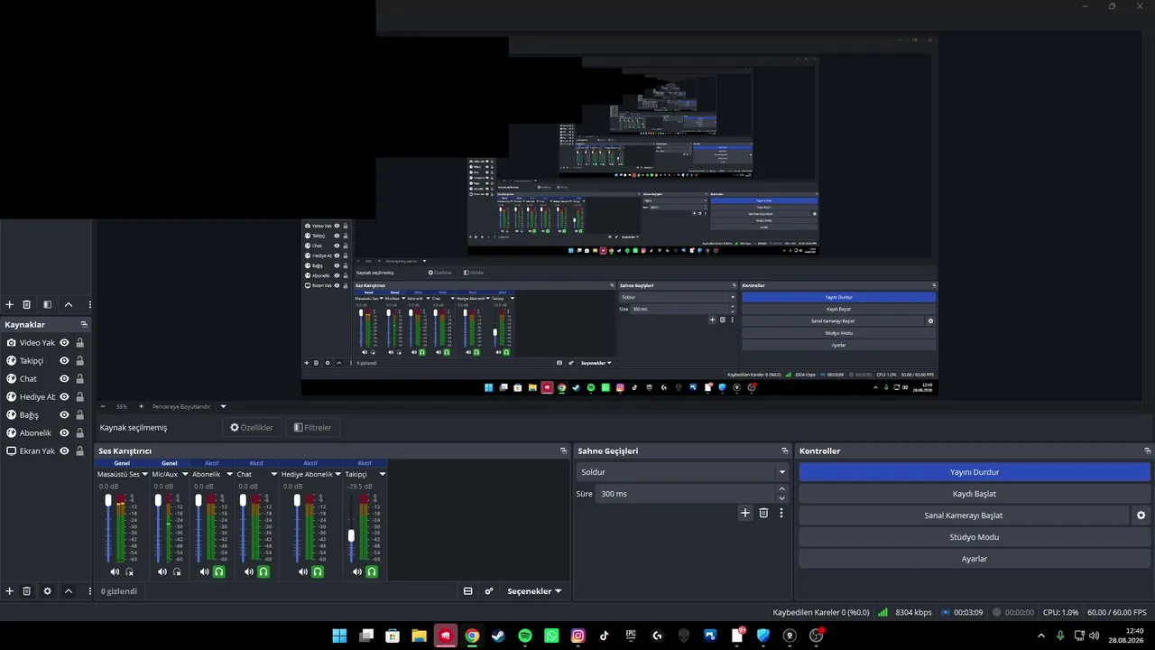Increase the transition duration with up arrow
Viewport: 1155px width, 650px height.
[x=781, y=489]
